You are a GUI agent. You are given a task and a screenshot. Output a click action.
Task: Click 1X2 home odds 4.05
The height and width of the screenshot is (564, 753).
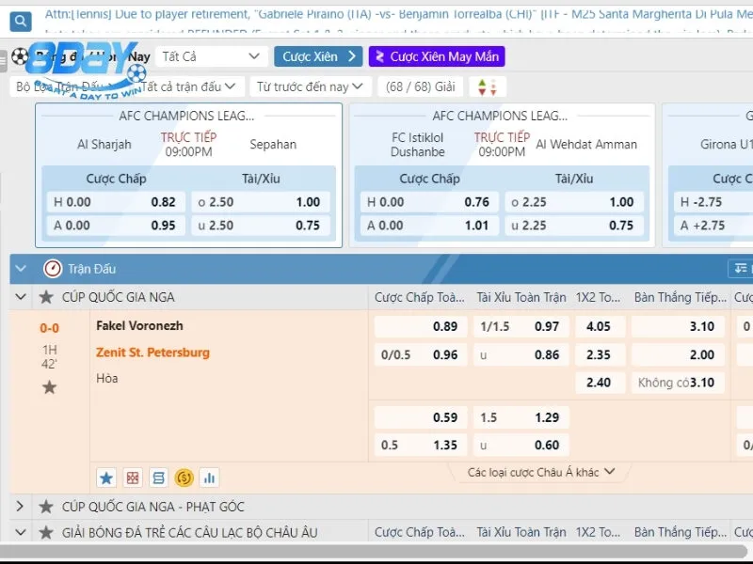(600, 326)
